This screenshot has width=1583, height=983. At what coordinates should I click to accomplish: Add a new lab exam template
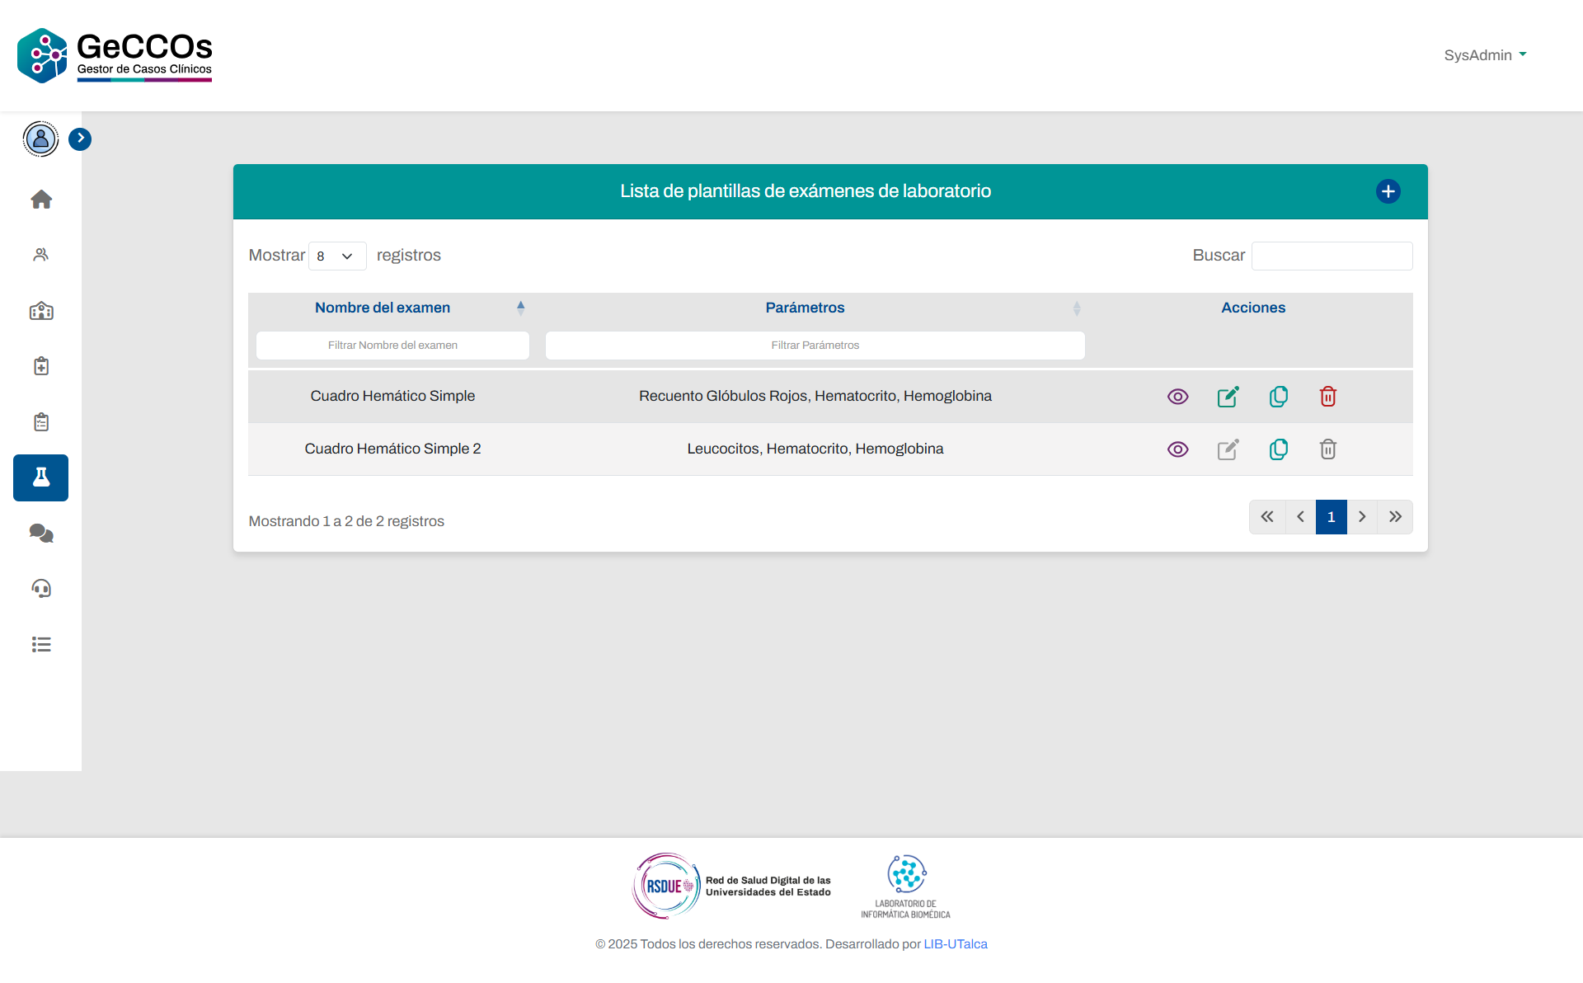click(x=1388, y=191)
